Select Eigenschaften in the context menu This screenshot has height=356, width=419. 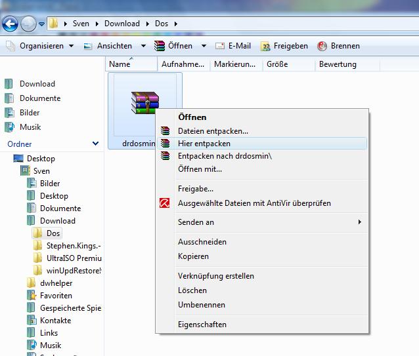(x=202, y=325)
